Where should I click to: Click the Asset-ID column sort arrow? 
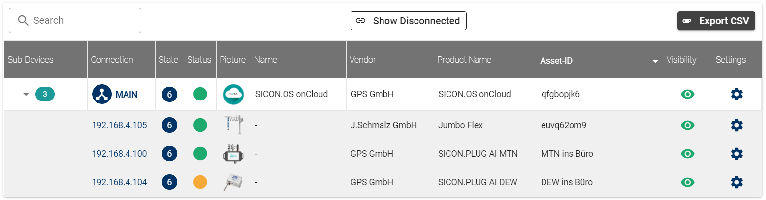(x=655, y=61)
